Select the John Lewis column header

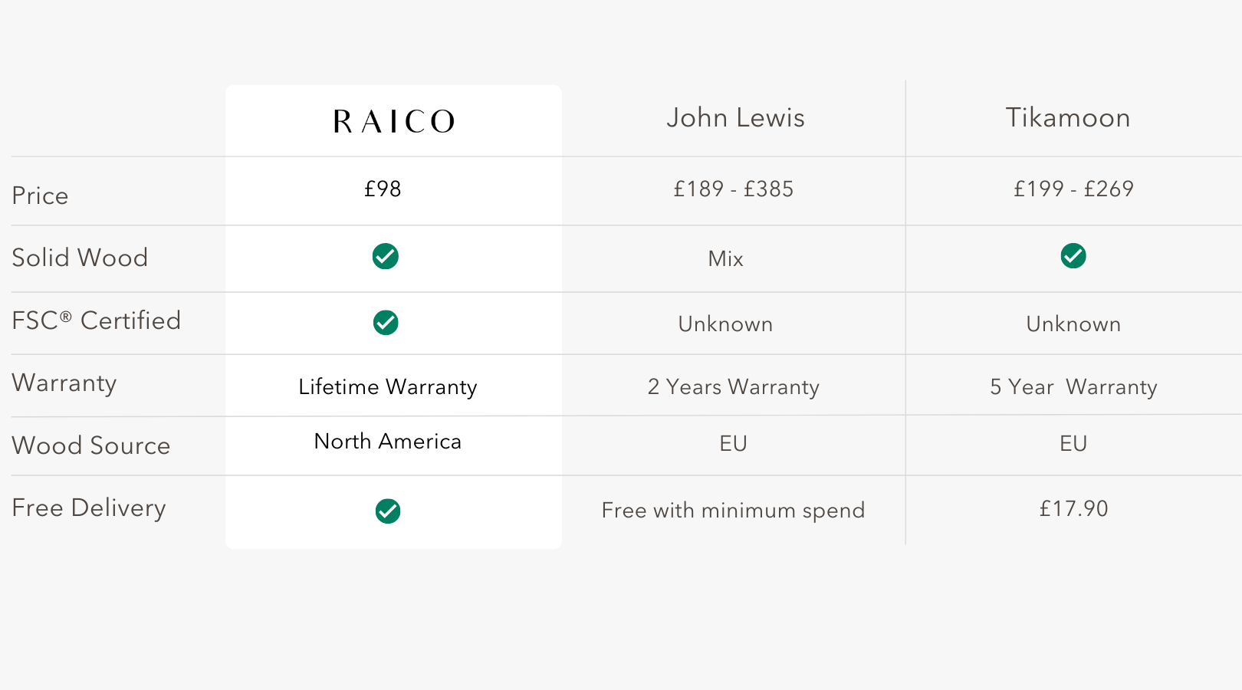tap(735, 117)
